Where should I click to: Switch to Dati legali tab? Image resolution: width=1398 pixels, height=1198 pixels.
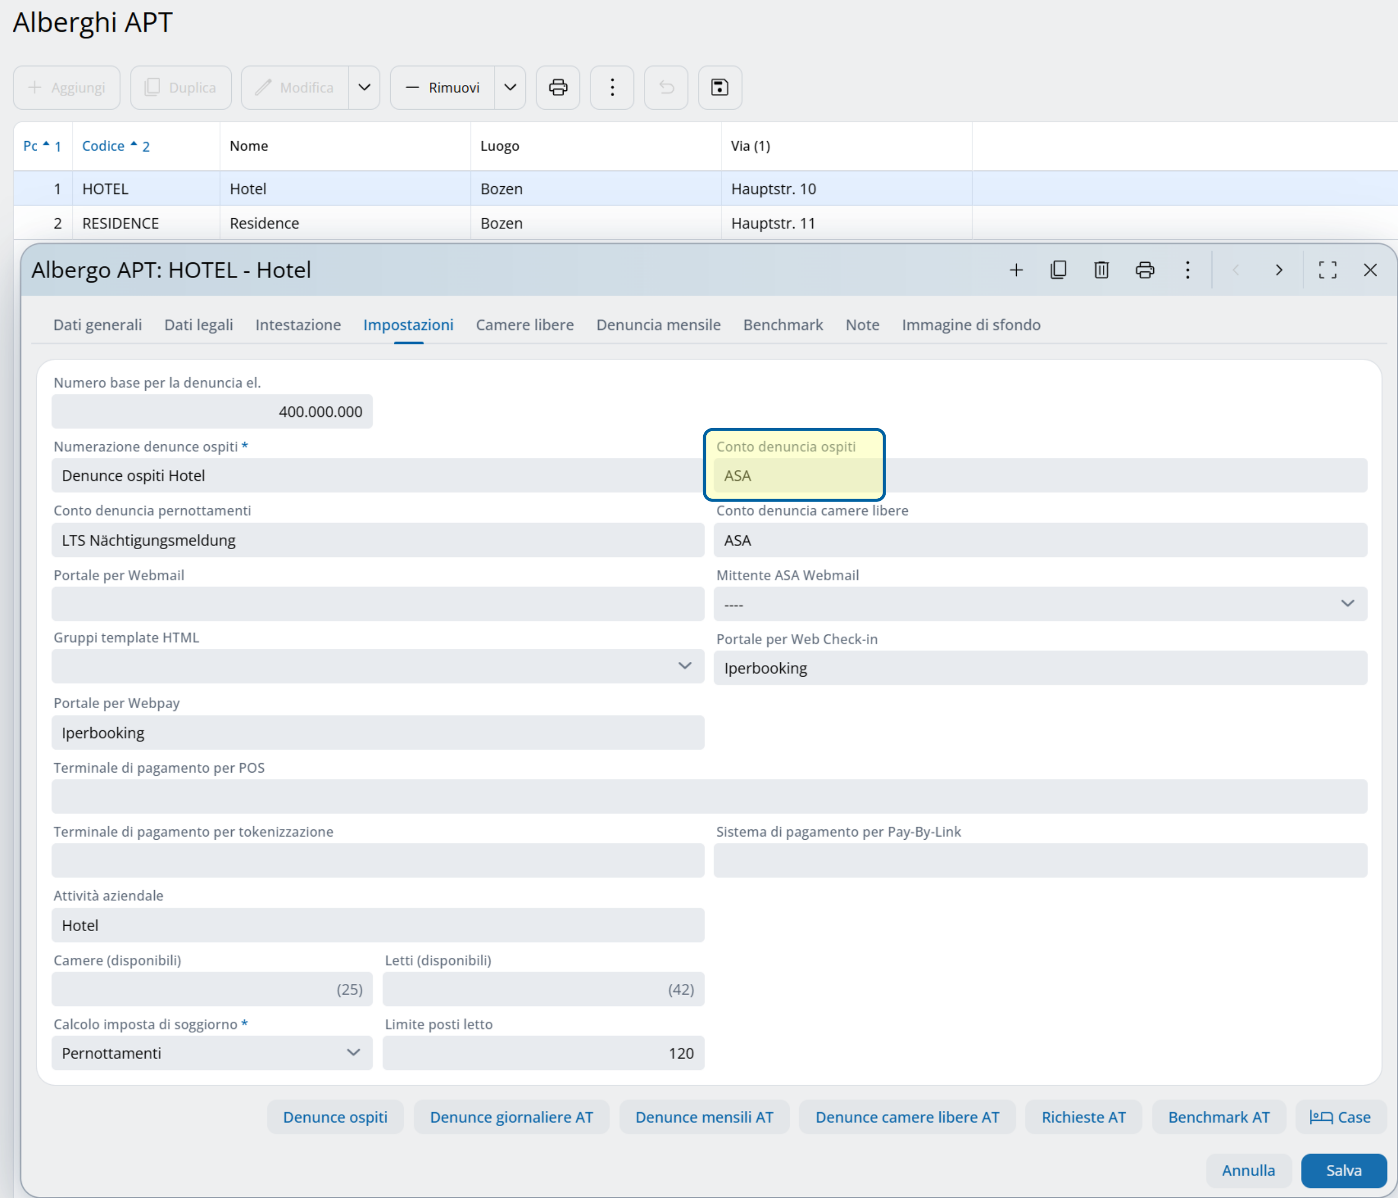(x=198, y=325)
